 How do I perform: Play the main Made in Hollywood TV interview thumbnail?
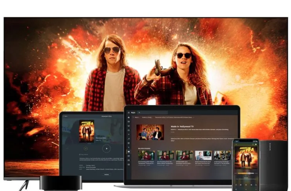(x=150, y=132)
